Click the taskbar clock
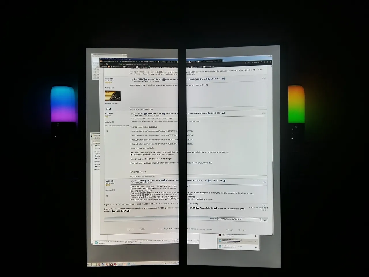This screenshot has height=277, width=369. (174, 263)
